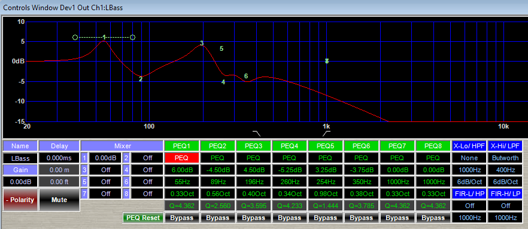The height and width of the screenshot is (229, 528).
Task: Change the X-Lo/HPF filter type None
Action: 469,158
